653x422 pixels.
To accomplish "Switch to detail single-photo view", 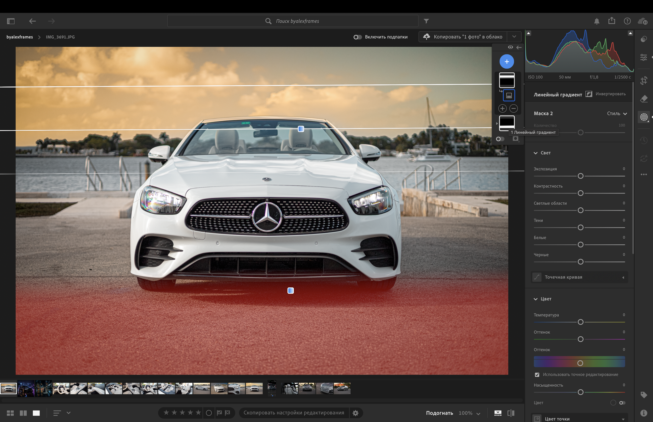I will click(x=36, y=413).
